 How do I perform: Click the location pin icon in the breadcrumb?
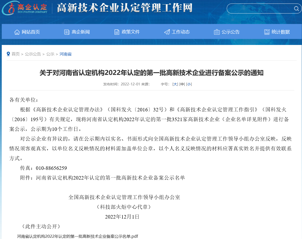coord(8,54)
